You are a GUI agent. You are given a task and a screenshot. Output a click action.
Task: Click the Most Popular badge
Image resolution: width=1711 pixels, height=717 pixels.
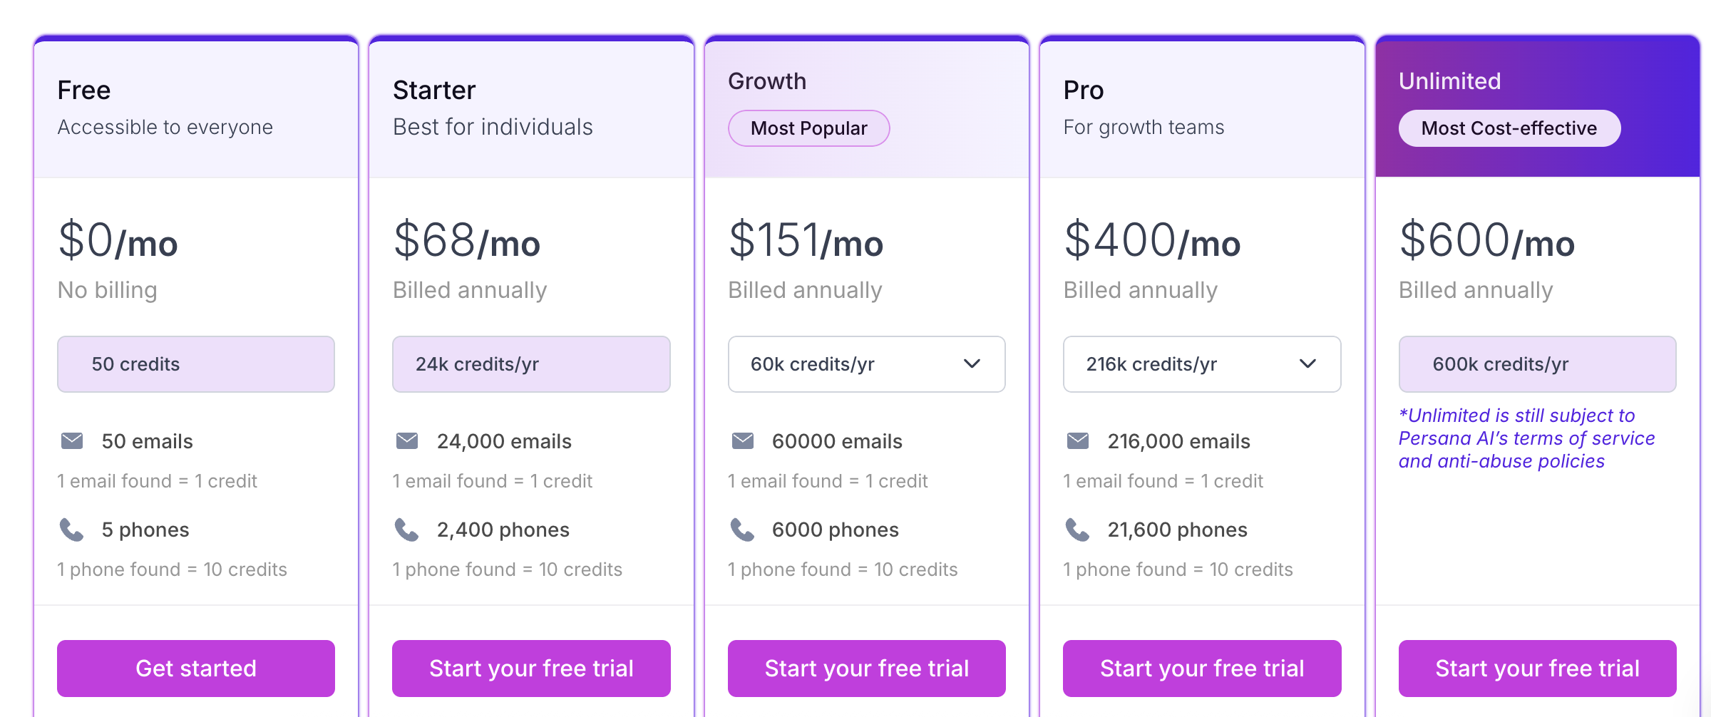click(809, 128)
